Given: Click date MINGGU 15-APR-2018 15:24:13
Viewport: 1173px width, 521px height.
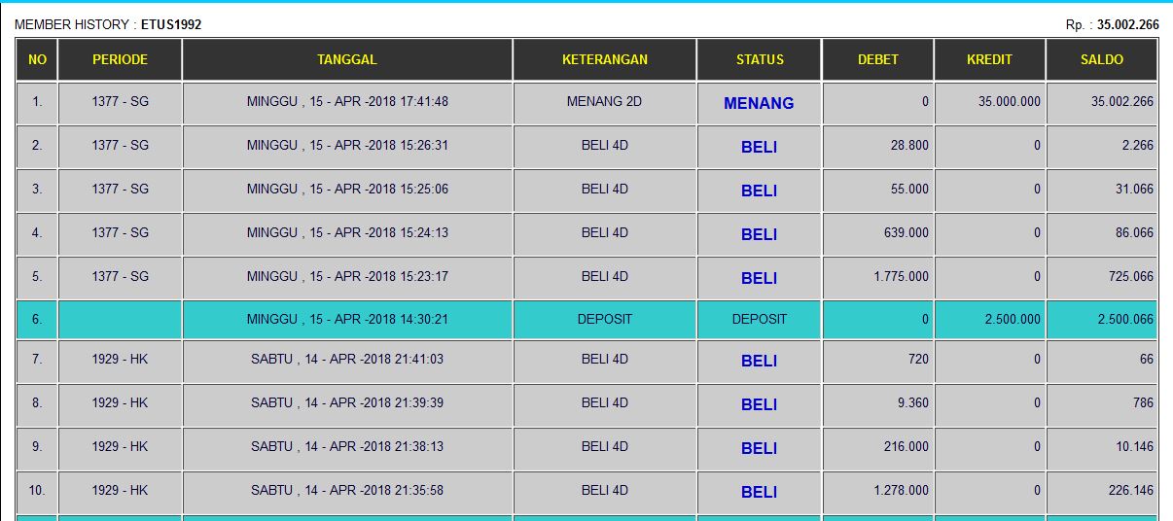Looking at the screenshot, I should click(x=347, y=233).
